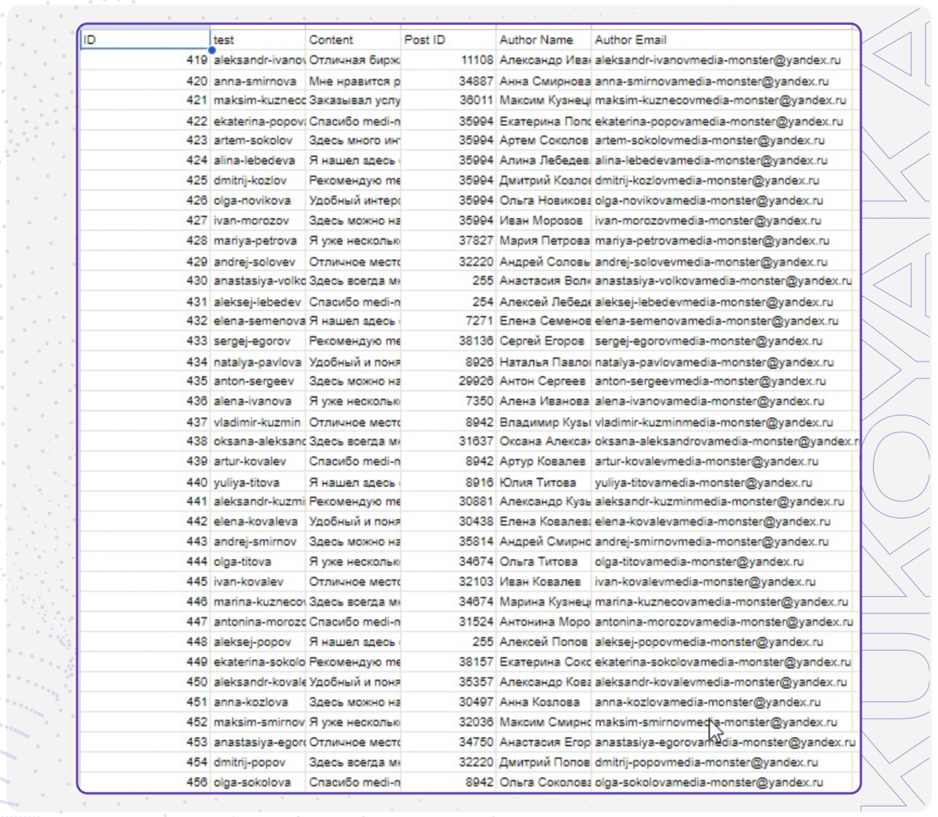Click Post ID cell 7350
The width and height of the screenshot is (938, 817).
[x=449, y=401]
